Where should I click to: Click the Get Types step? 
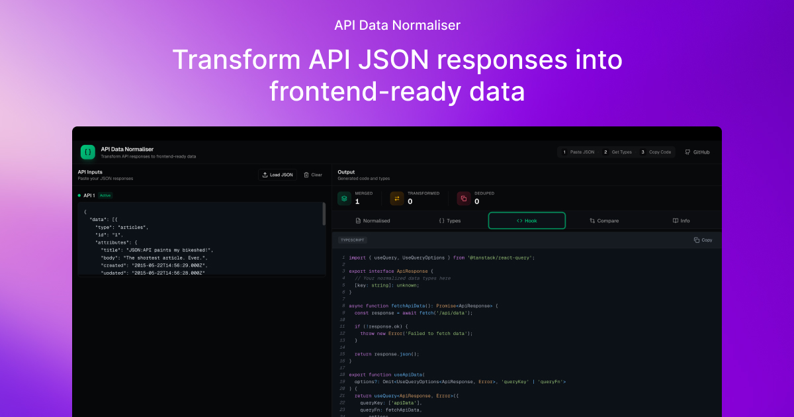[x=617, y=152]
